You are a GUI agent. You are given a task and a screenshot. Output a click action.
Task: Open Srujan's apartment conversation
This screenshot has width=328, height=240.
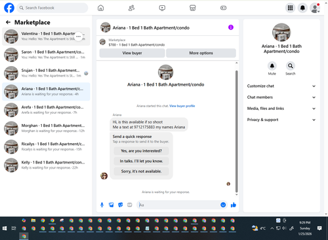[46, 73]
